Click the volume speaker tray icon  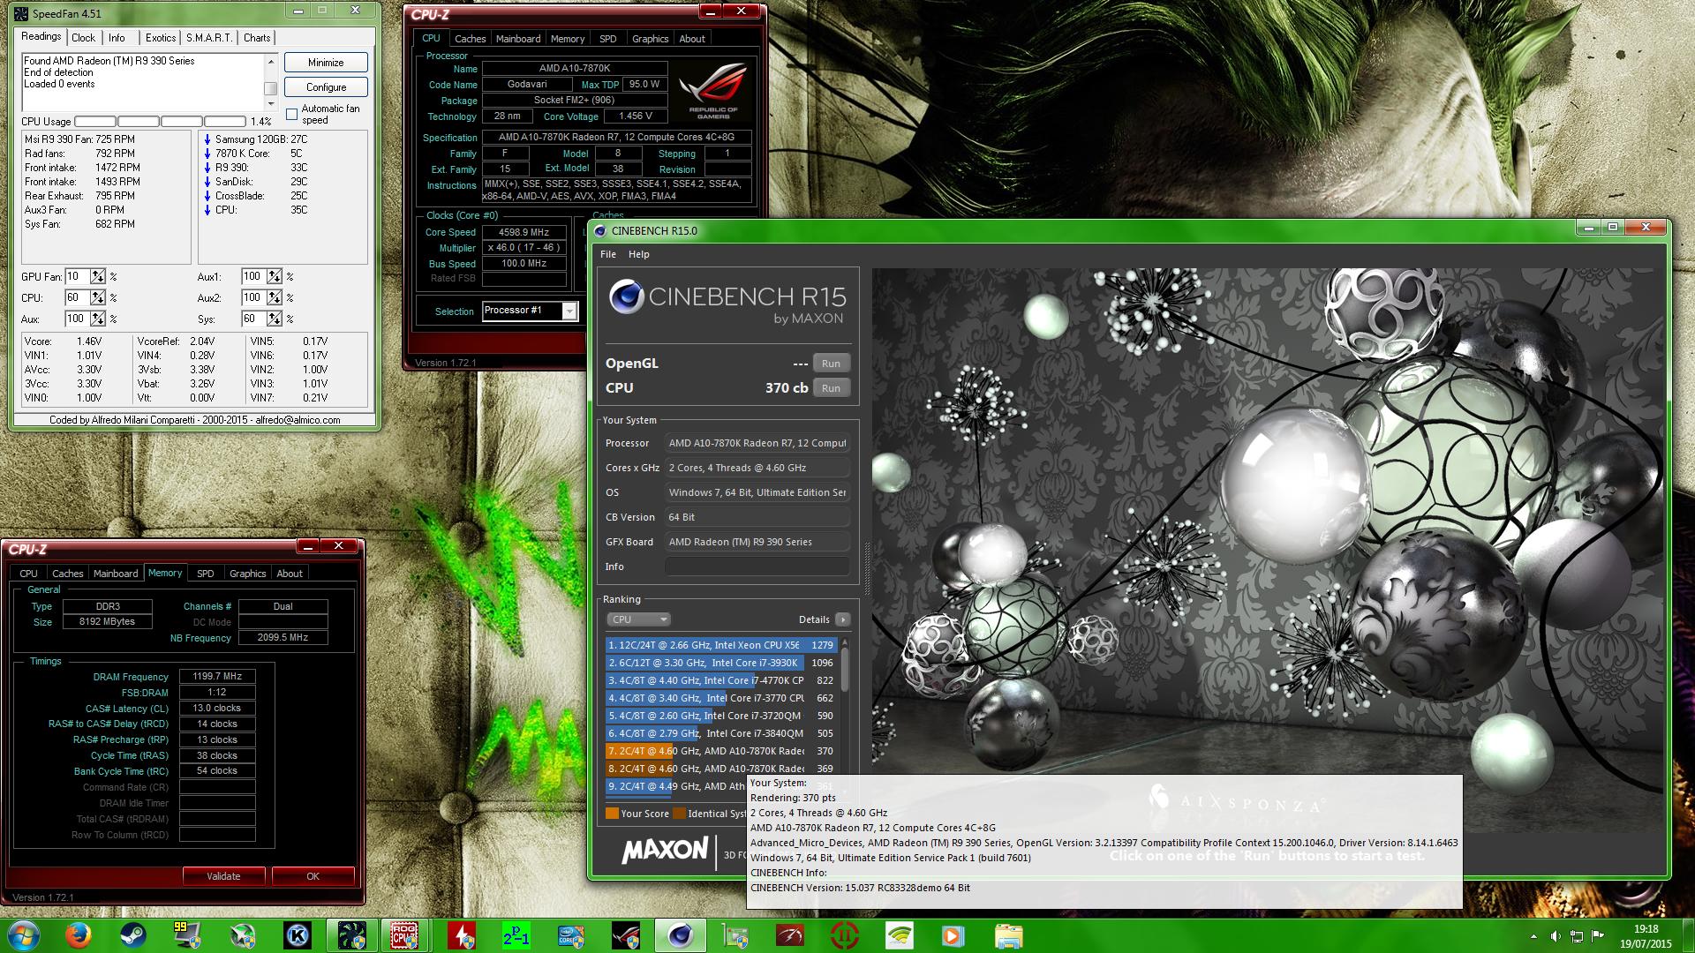pyautogui.click(x=1556, y=936)
